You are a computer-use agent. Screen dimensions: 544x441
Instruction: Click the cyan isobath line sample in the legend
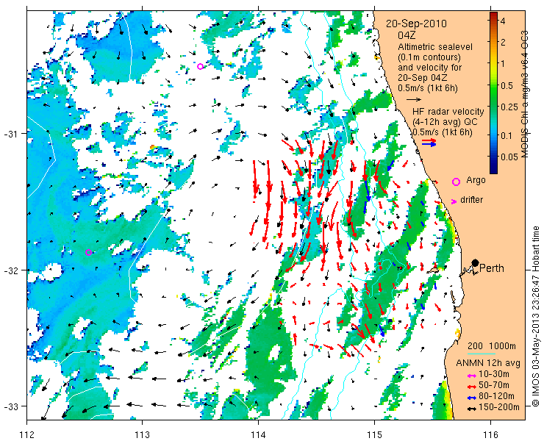click(482, 354)
